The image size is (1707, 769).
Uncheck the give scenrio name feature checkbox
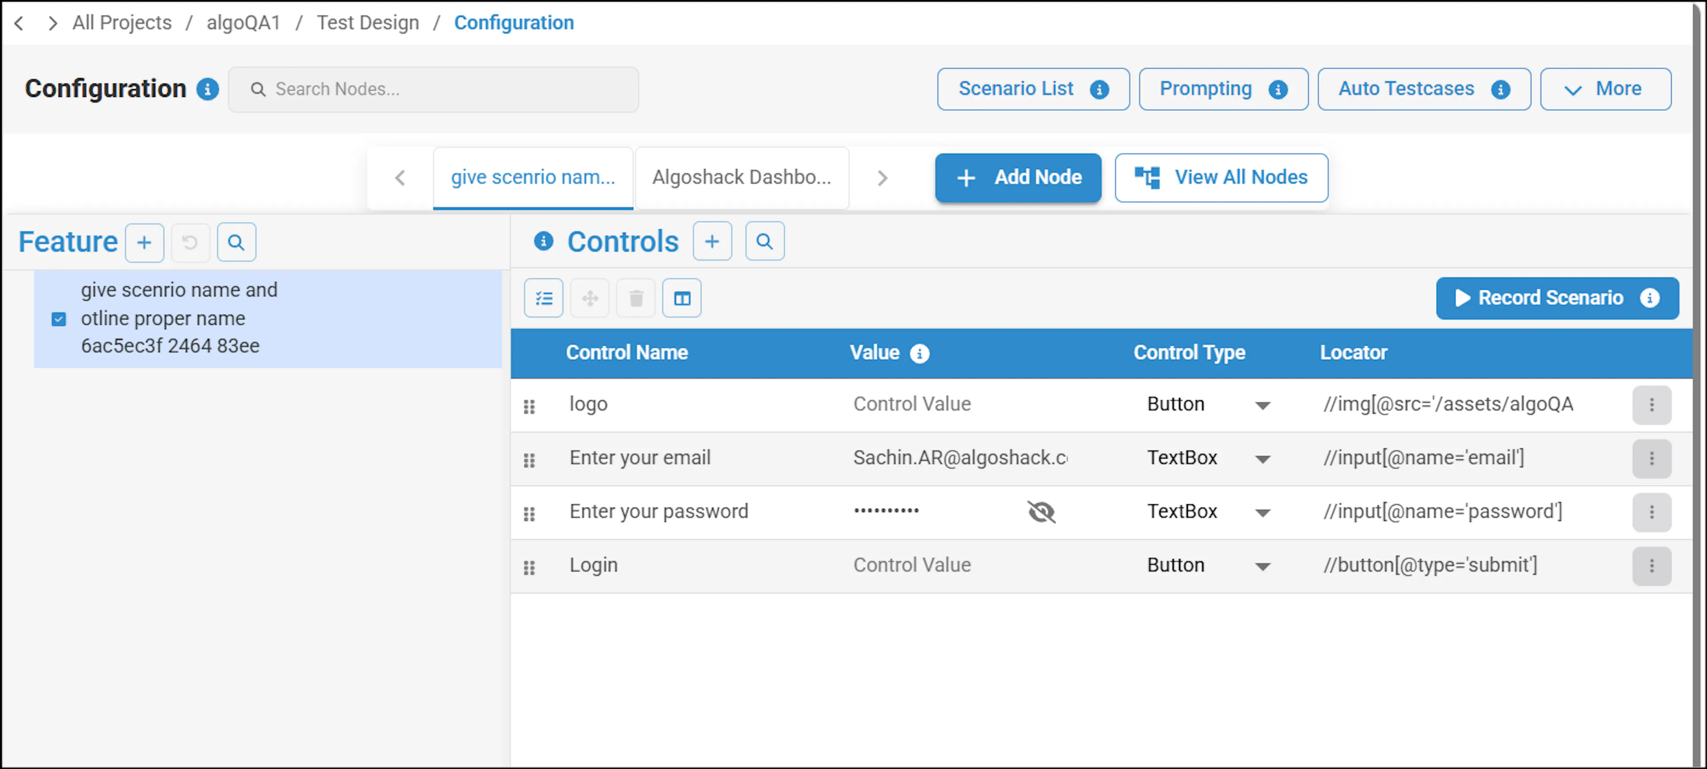[x=59, y=319]
